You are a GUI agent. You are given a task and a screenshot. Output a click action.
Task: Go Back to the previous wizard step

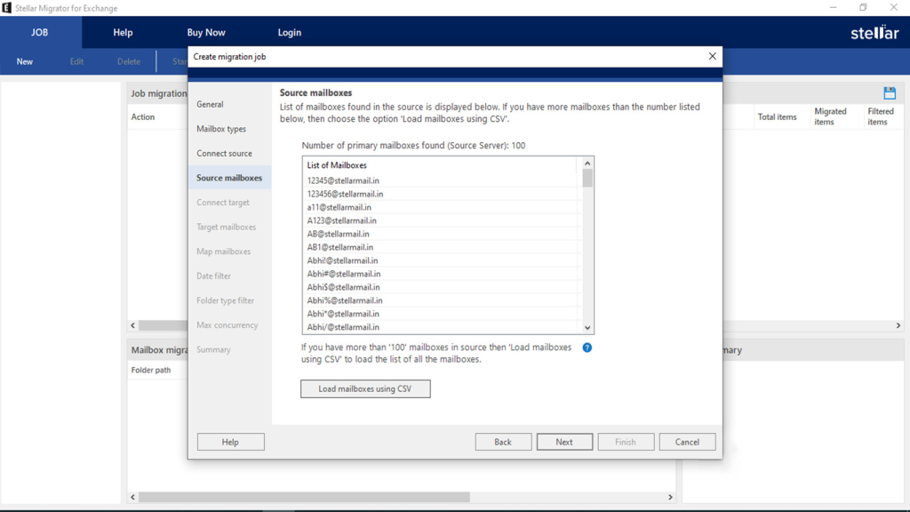point(503,442)
